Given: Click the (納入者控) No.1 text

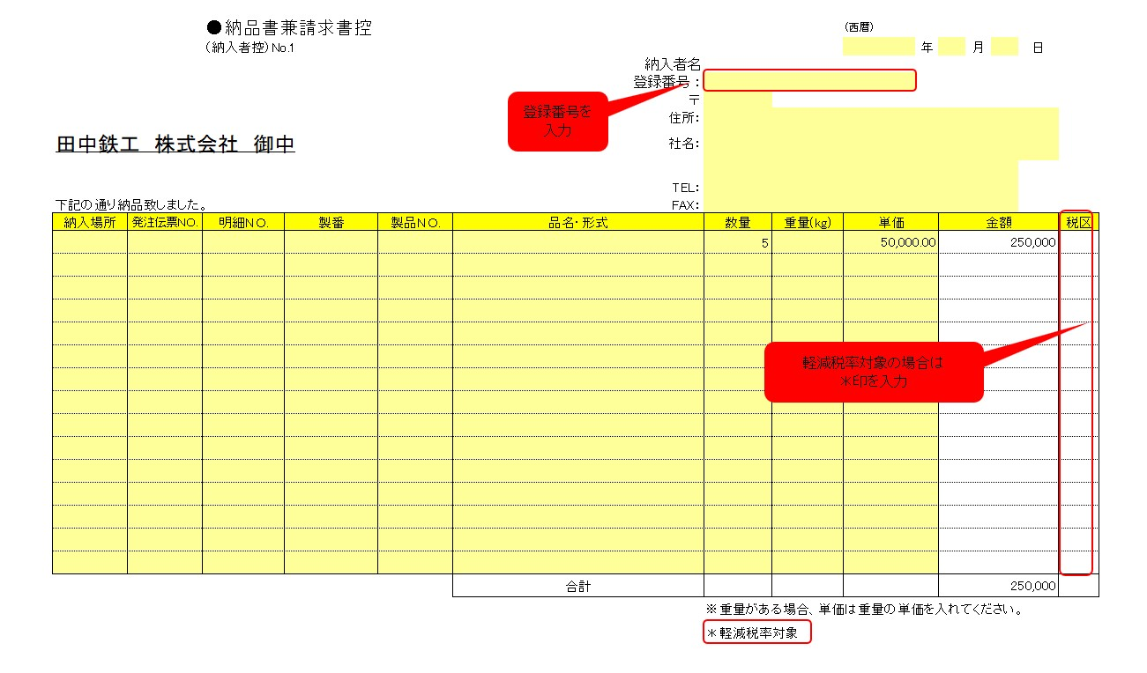Looking at the screenshot, I should 250,48.
